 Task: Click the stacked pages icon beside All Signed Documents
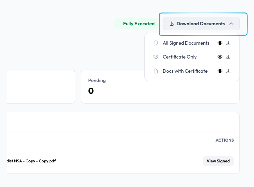click(x=156, y=43)
